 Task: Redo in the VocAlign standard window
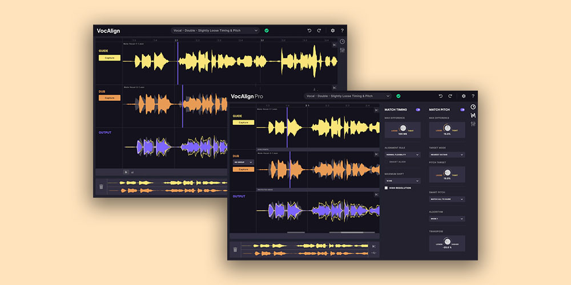tap(319, 31)
